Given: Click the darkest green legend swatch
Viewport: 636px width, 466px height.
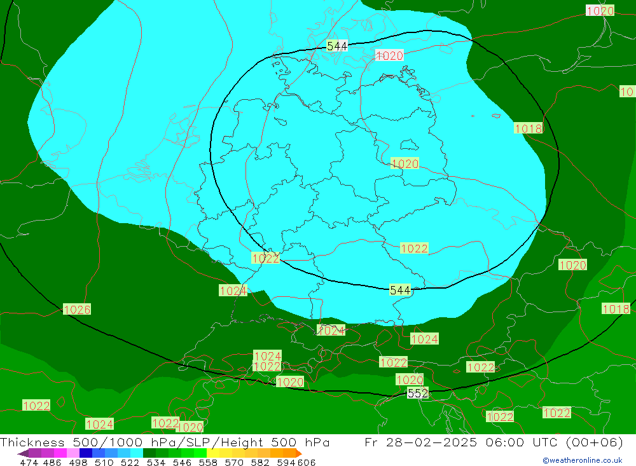Looking at the screenshot, I should (x=149, y=453).
